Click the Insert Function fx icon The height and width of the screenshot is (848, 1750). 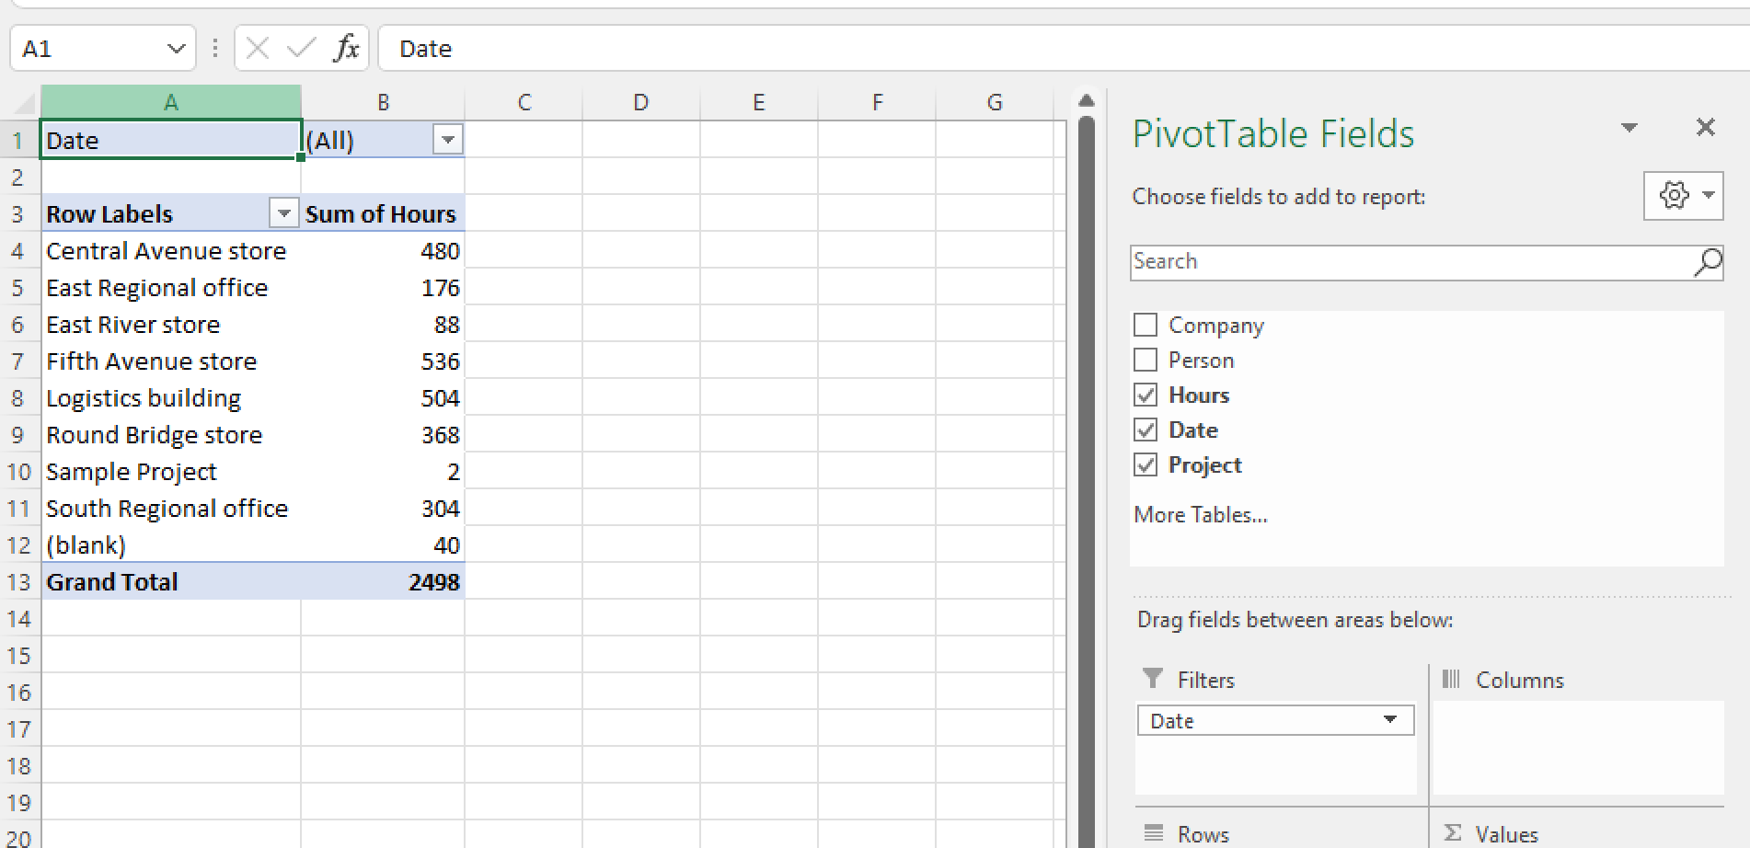[x=347, y=48]
